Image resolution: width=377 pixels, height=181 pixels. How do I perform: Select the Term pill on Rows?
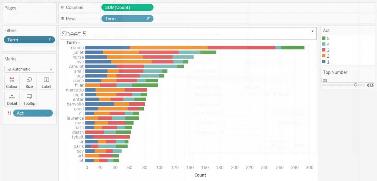[x=127, y=19]
